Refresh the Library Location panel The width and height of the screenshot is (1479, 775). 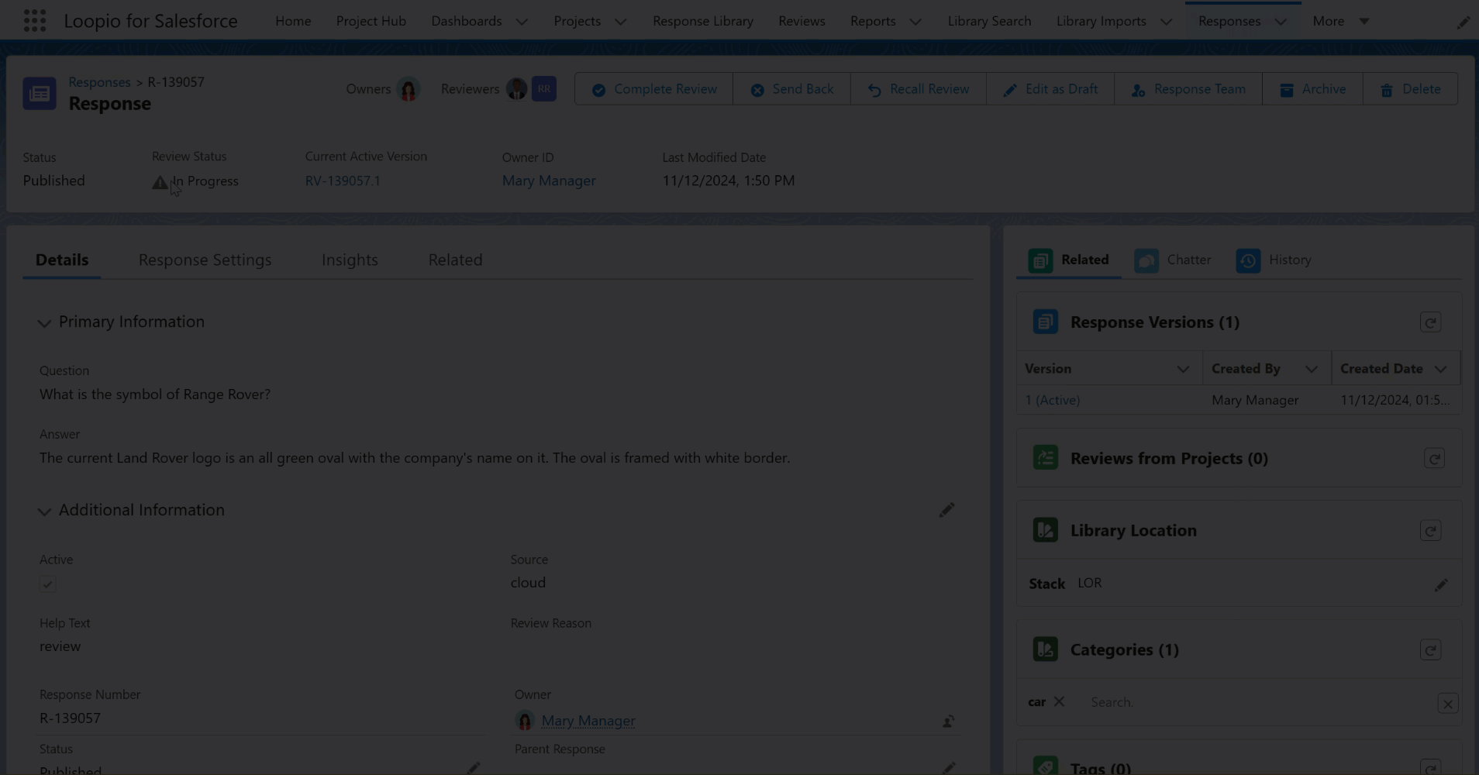1430,531
